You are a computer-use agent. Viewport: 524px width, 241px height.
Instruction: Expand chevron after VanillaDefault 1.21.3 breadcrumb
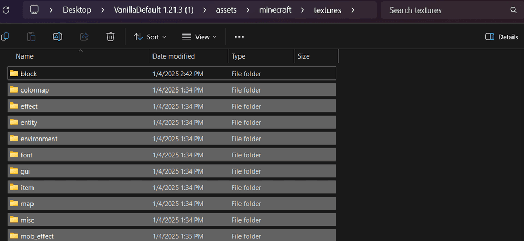(x=205, y=10)
